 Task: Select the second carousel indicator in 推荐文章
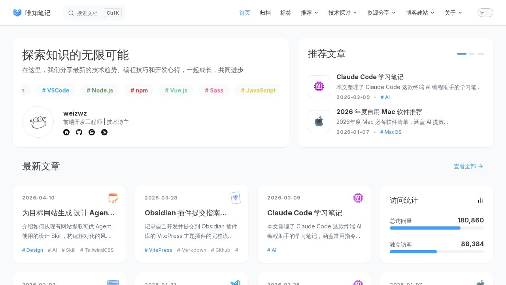[472, 54]
